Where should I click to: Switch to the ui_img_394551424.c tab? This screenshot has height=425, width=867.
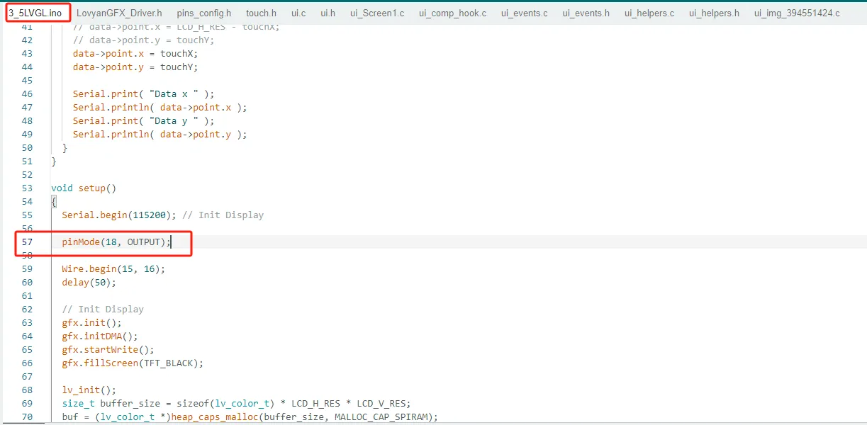(797, 13)
